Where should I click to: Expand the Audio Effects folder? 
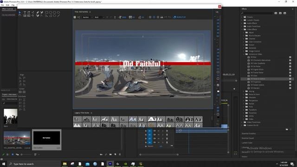pyautogui.click(x=242, y=23)
